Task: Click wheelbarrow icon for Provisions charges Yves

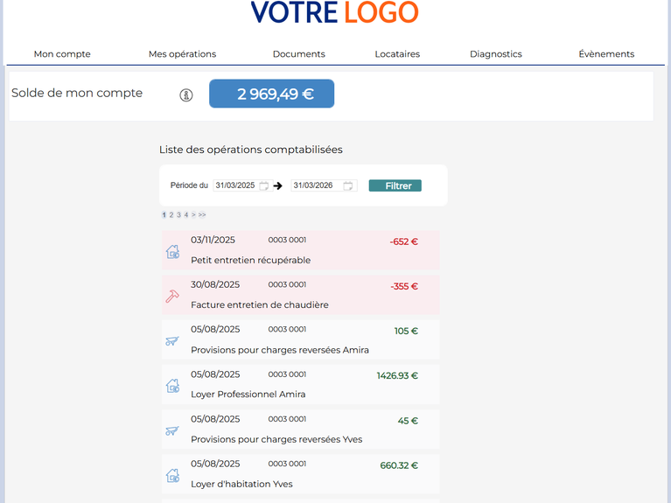Action: pyautogui.click(x=172, y=430)
